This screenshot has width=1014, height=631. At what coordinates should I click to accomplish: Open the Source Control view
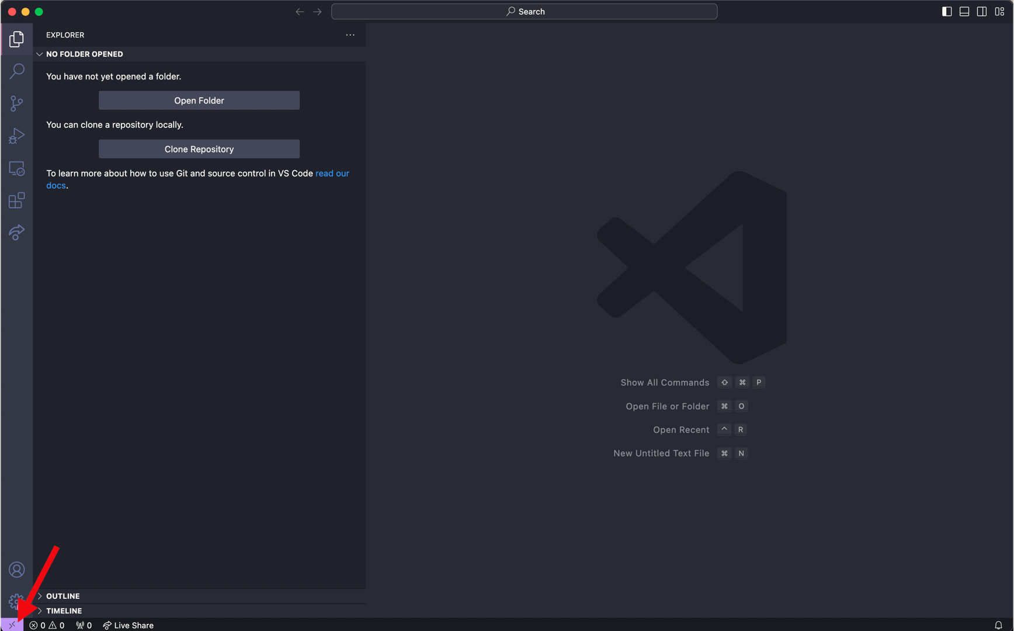(16, 103)
